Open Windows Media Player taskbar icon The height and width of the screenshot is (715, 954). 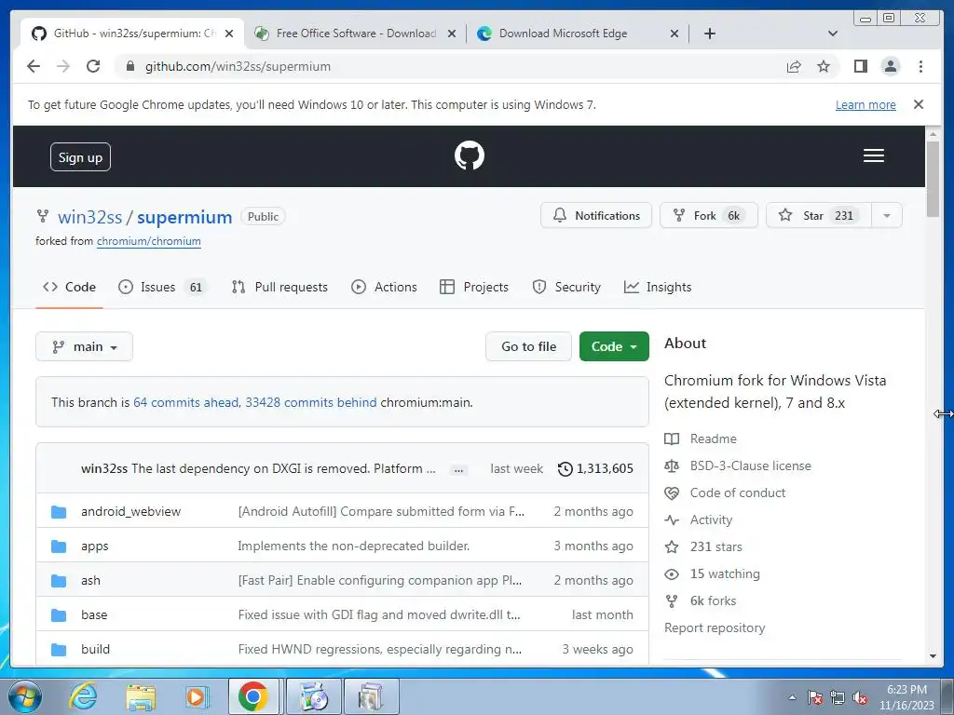pyautogui.click(x=198, y=696)
